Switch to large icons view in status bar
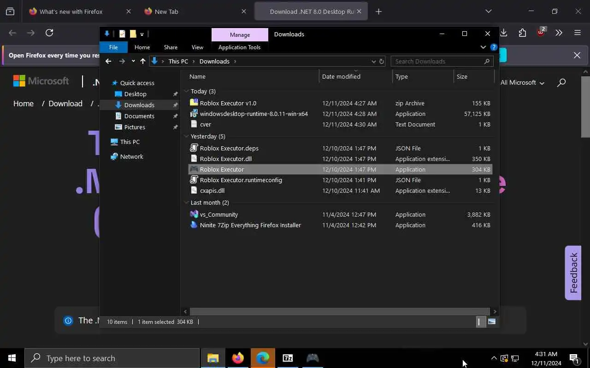The height and width of the screenshot is (368, 590). tap(491, 322)
